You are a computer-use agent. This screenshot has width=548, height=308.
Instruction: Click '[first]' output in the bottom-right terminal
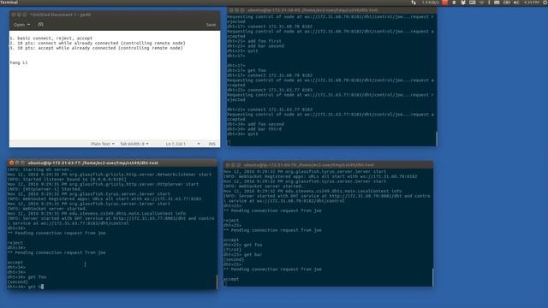pos(233,250)
